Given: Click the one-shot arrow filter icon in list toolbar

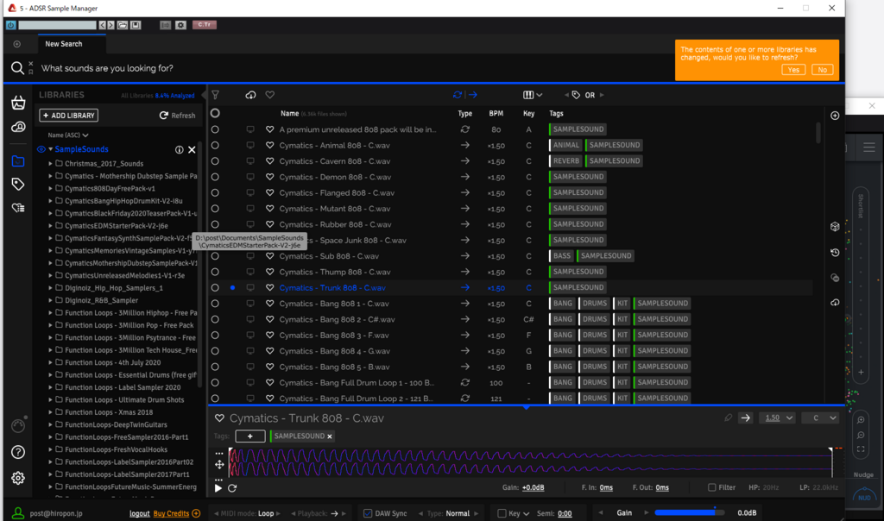Looking at the screenshot, I should point(472,95).
